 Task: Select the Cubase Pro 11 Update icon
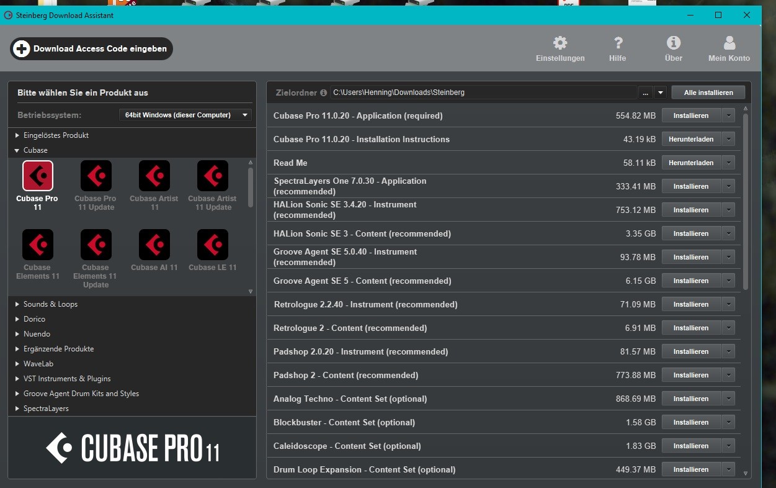click(x=96, y=176)
